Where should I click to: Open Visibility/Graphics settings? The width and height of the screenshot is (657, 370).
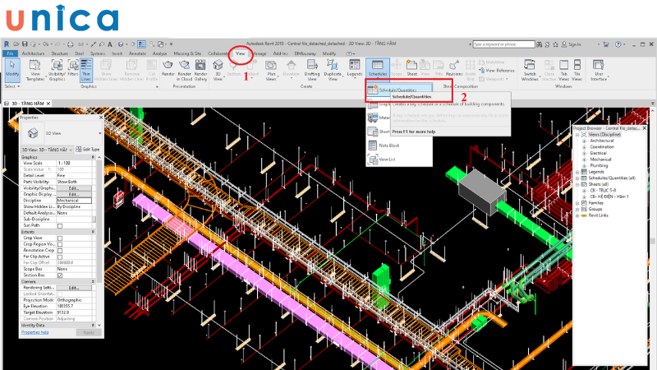[x=57, y=70]
